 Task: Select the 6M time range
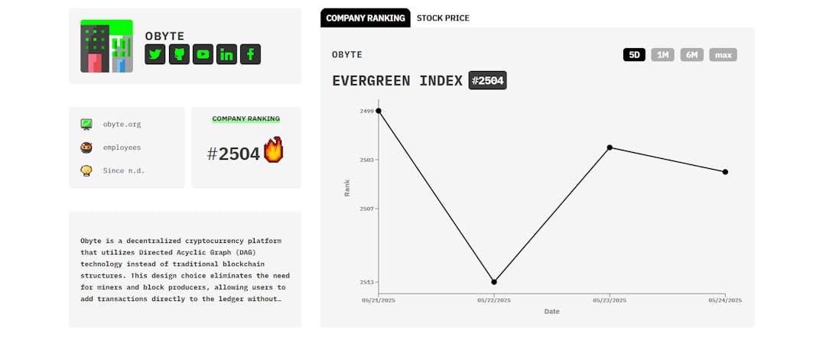click(691, 55)
